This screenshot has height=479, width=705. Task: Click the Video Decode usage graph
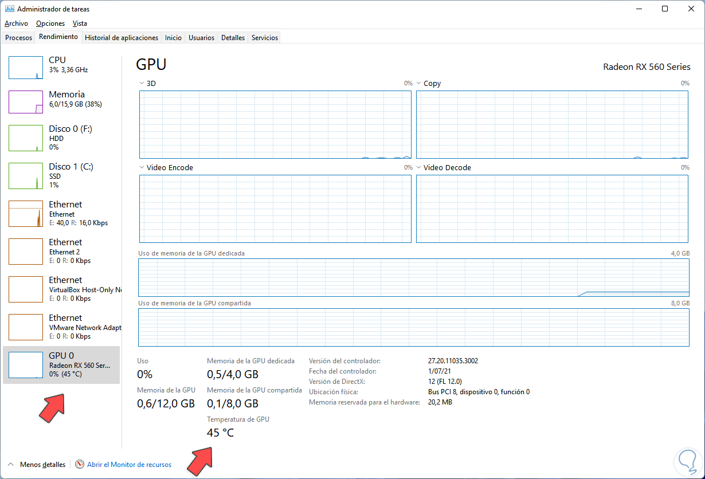pos(552,209)
